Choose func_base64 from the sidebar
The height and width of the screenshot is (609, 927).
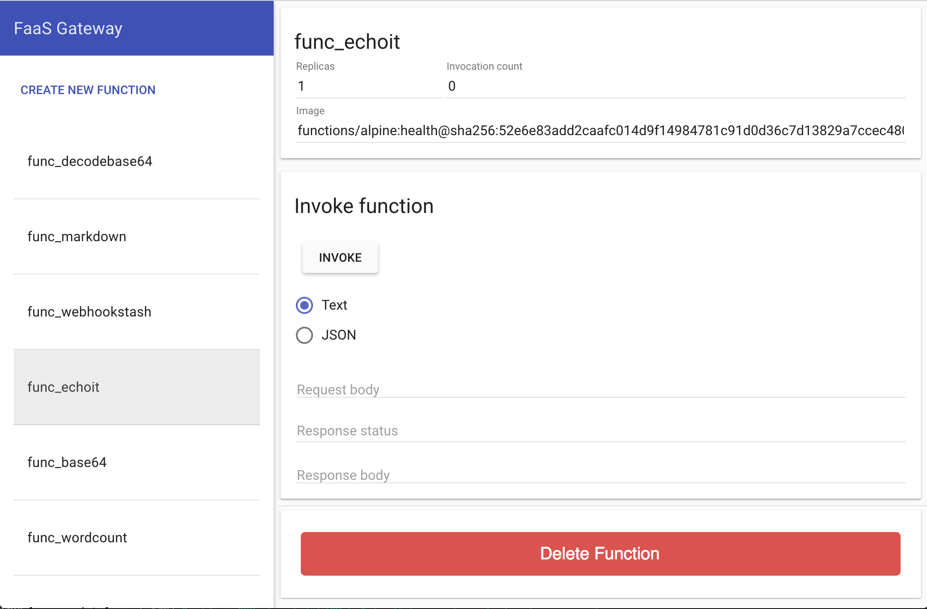click(x=137, y=462)
